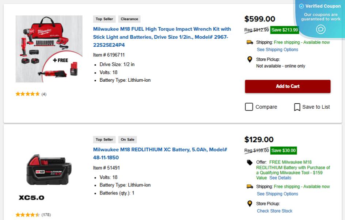Click the coupon badge icon in Verified Coupon banner
The image size is (345, 220).
pyautogui.click(x=321, y=29)
